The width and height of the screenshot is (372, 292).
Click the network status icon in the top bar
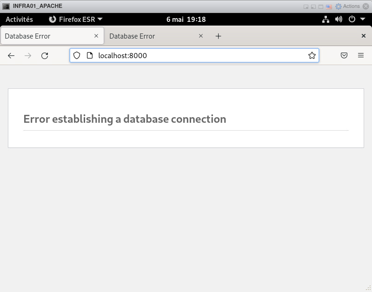point(325,20)
